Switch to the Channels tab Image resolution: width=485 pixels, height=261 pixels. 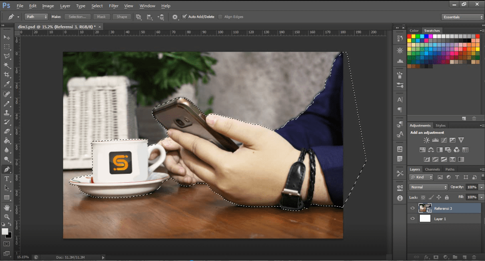click(x=432, y=169)
